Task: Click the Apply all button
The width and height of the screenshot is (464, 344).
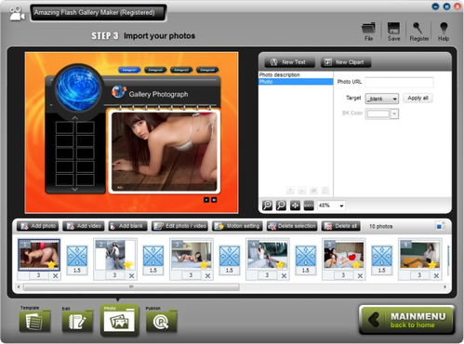Action: pos(418,99)
